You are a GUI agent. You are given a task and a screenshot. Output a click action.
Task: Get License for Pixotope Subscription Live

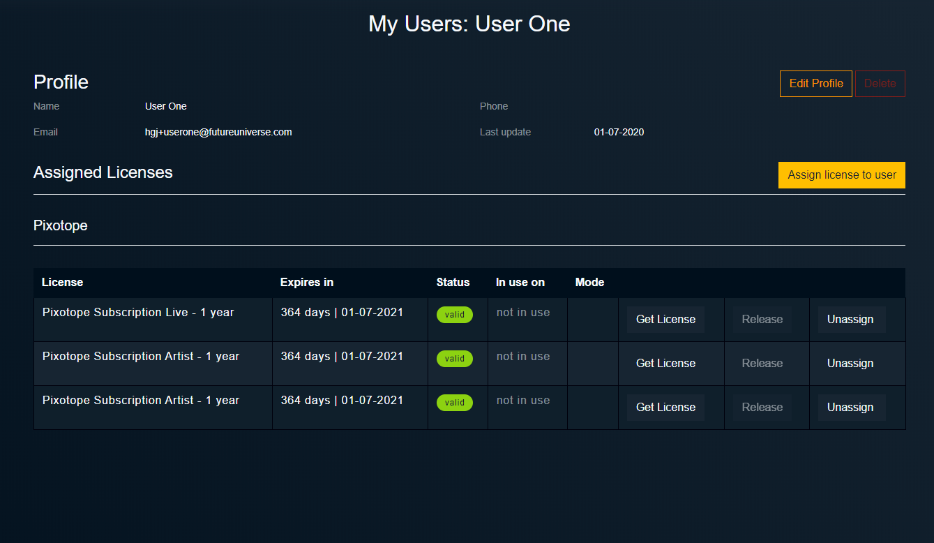tap(665, 320)
